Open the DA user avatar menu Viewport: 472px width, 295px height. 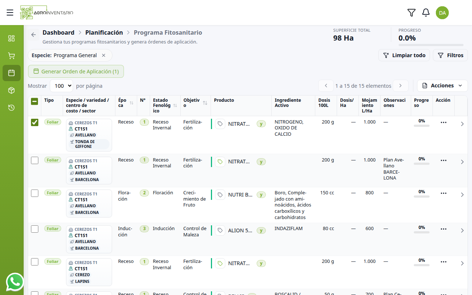[x=442, y=13]
